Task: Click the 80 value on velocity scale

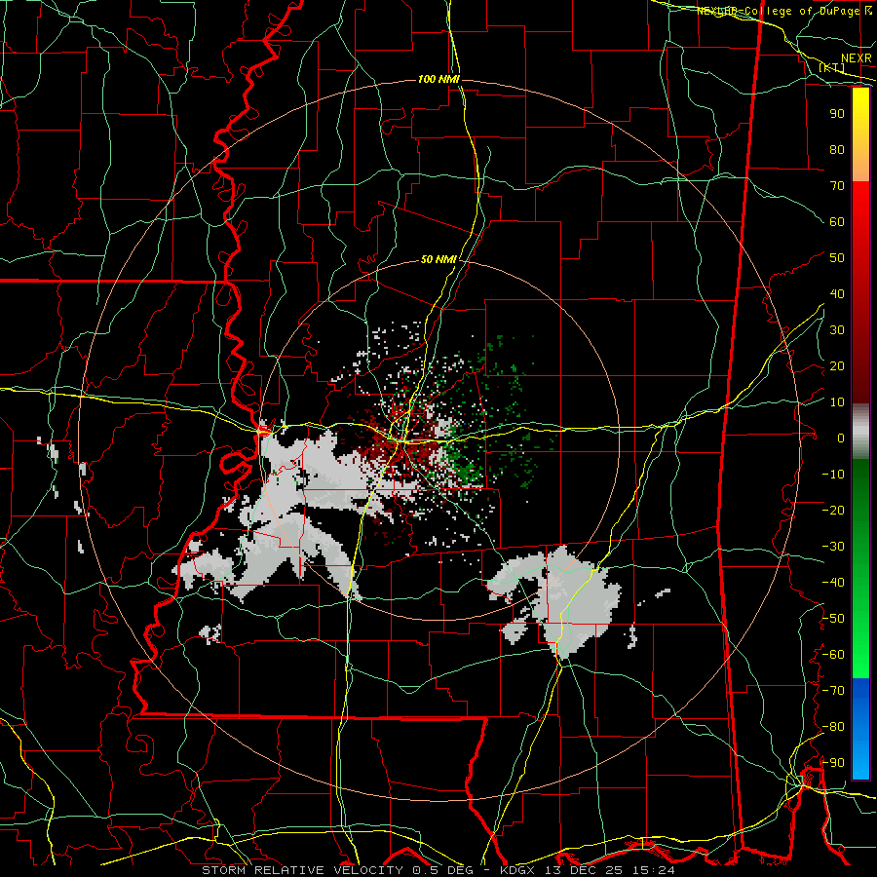Action: (837, 150)
